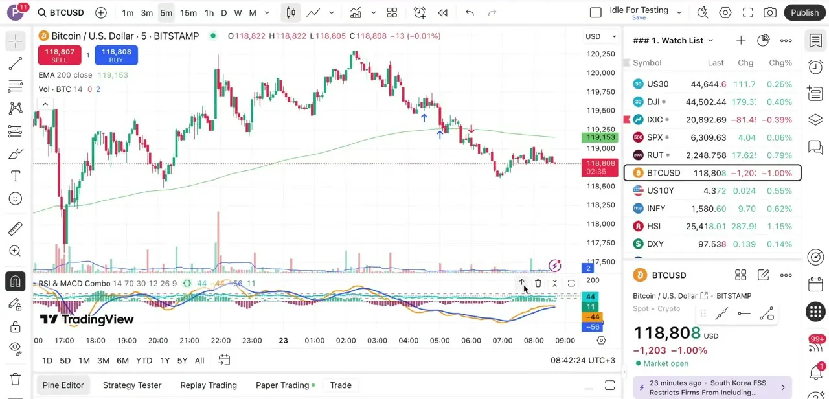Open the Strategy Tester tab
Screen dimensions: 829x399
132,385
